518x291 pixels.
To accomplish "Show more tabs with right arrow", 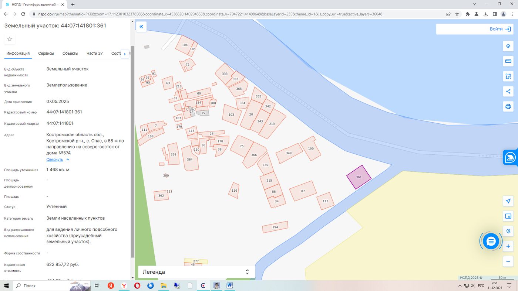I will [x=125, y=54].
